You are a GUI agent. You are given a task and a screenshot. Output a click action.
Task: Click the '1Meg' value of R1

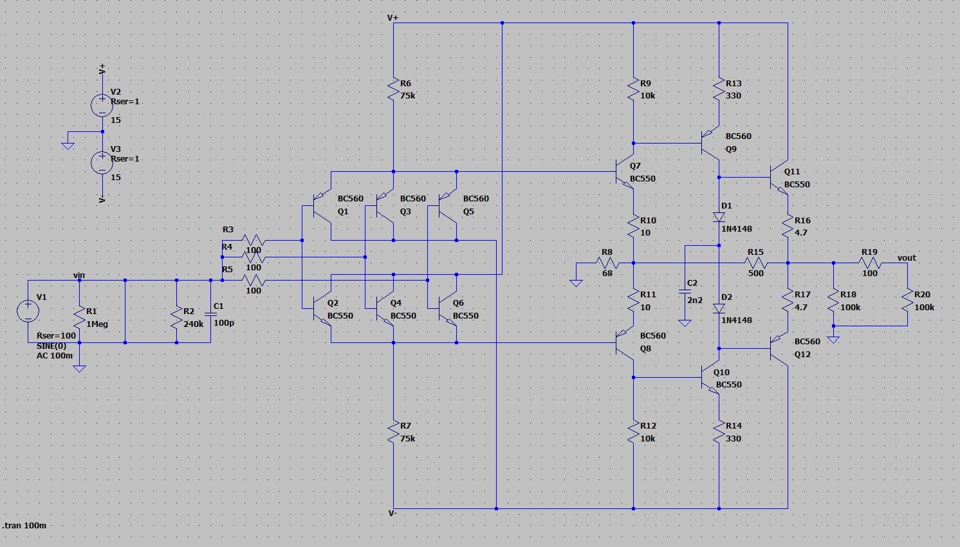[97, 324]
